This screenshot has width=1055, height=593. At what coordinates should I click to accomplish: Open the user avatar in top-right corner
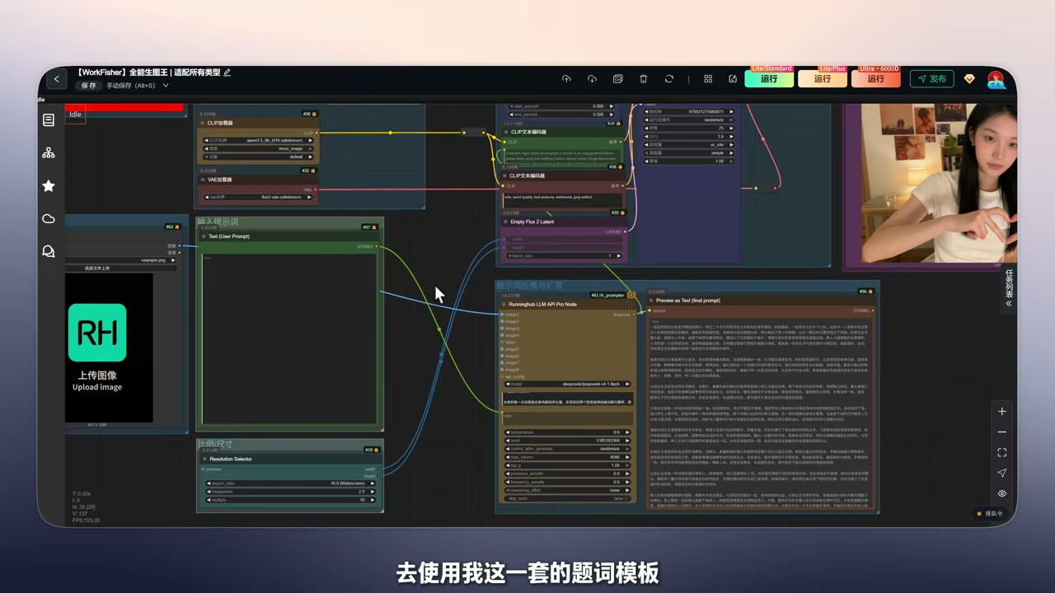[x=996, y=79]
